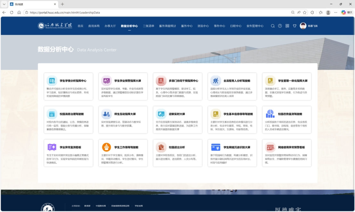Open the browser tab list dropdown arrow
The height and width of the screenshot is (212, 355).
point(4,4)
